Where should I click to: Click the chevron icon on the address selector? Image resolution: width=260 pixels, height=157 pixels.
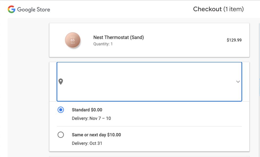(238, 82)
